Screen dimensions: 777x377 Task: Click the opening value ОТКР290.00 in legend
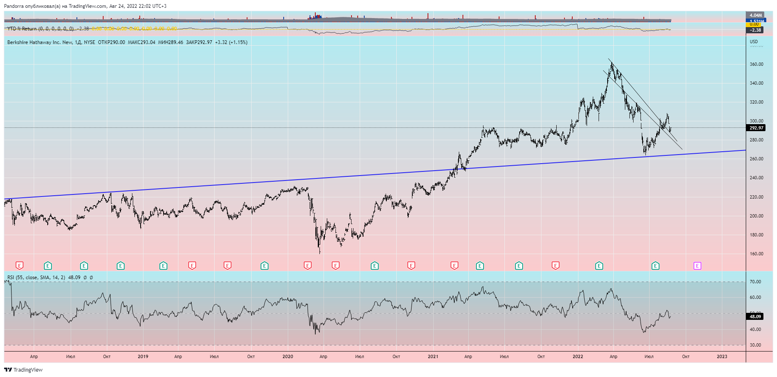111,42
